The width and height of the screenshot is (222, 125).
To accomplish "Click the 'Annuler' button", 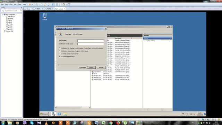I will (x=101, y=67).
